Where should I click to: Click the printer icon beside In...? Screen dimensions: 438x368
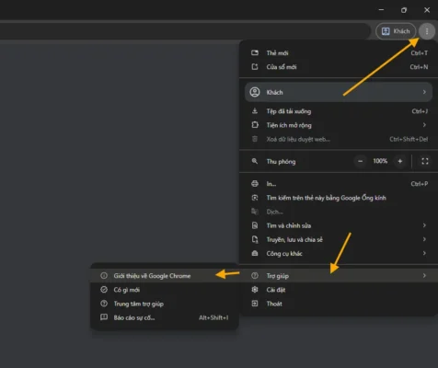coord(255,183)
